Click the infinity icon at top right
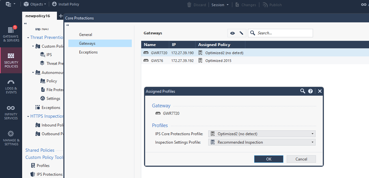 tap(364, 5)
